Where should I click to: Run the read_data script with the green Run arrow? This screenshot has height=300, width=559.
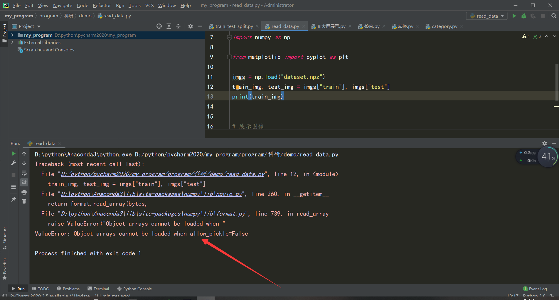coord(514,16)
